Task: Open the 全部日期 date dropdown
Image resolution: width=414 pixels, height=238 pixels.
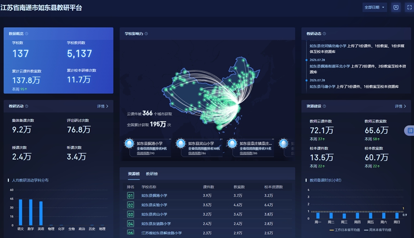Action: point(374,7)
